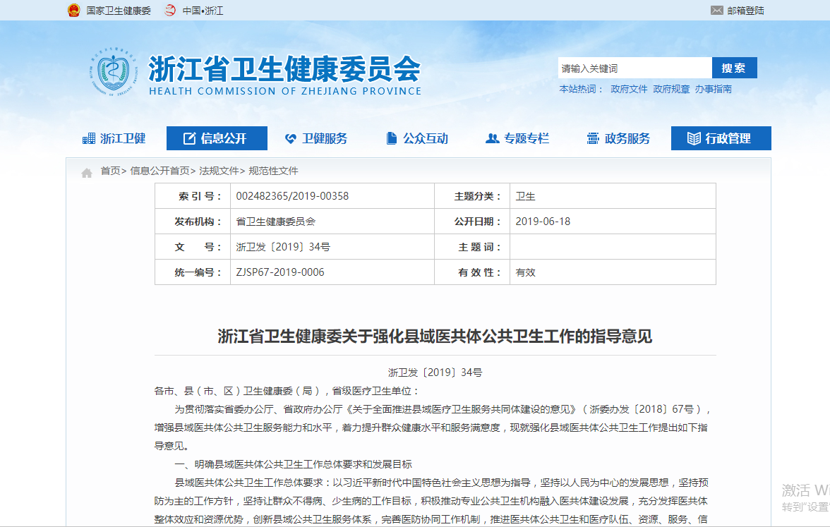Go to 首页 in breadcrumb
Screen dimensions: 830x527
110,171
